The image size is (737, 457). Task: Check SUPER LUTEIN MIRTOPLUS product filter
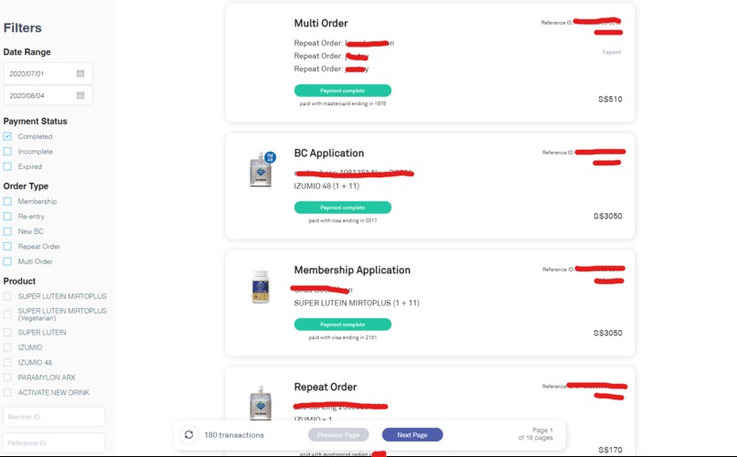click(x=7, y=296)
